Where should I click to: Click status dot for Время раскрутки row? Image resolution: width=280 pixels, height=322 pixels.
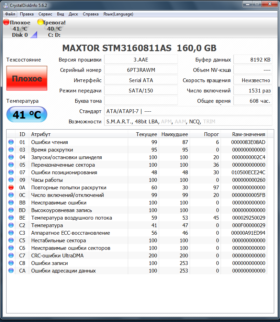click(x=11, y=150)
